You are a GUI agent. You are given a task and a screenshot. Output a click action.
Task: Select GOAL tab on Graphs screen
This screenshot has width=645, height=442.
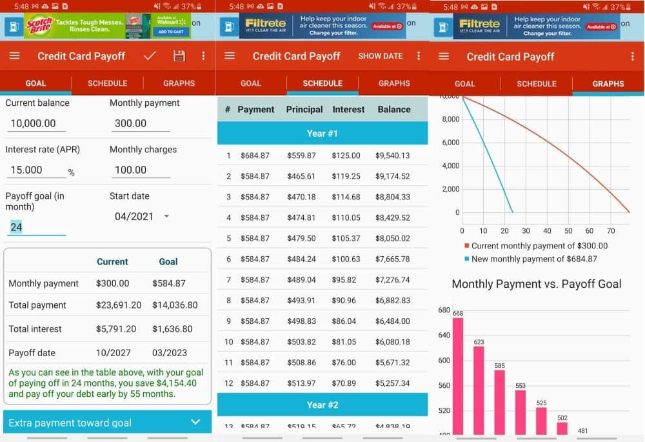coord(465,84)
